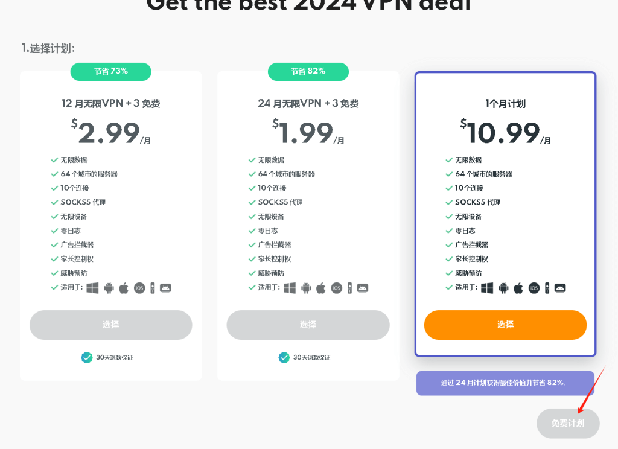Screen dimensions: 618x449
Task: Click Android icon in the 12-month plan
Action: pos(109,288)
